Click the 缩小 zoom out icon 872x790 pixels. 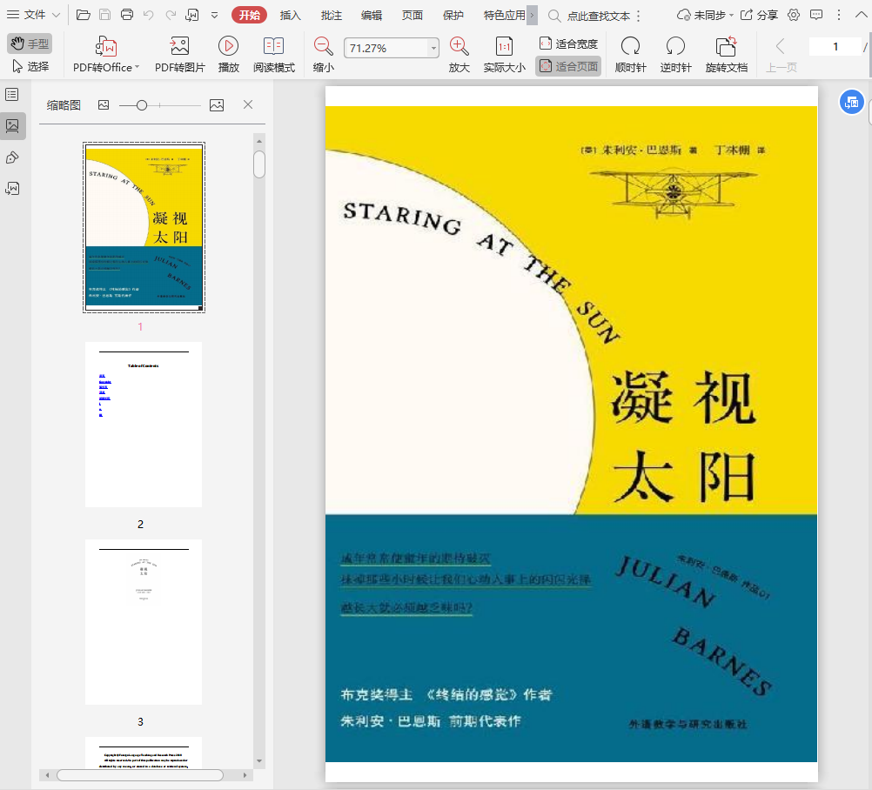[x=323, y=47]
